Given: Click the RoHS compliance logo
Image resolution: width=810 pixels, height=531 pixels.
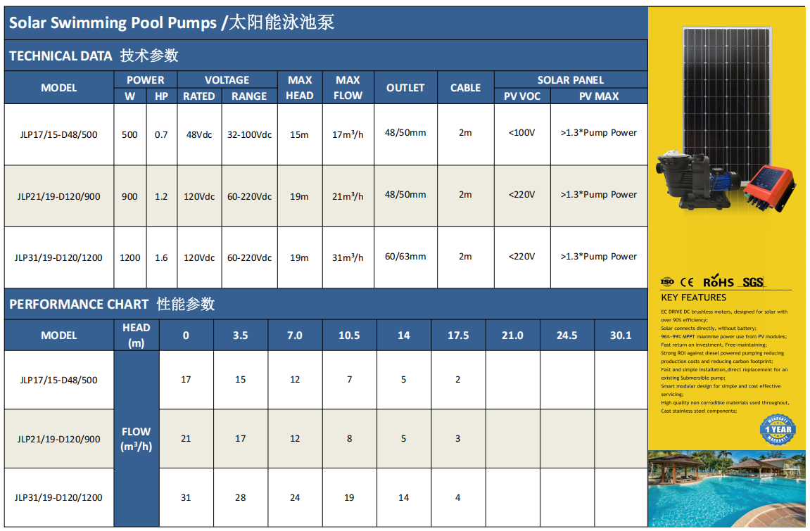Looking at the screenshot, I should pos(719,281).
